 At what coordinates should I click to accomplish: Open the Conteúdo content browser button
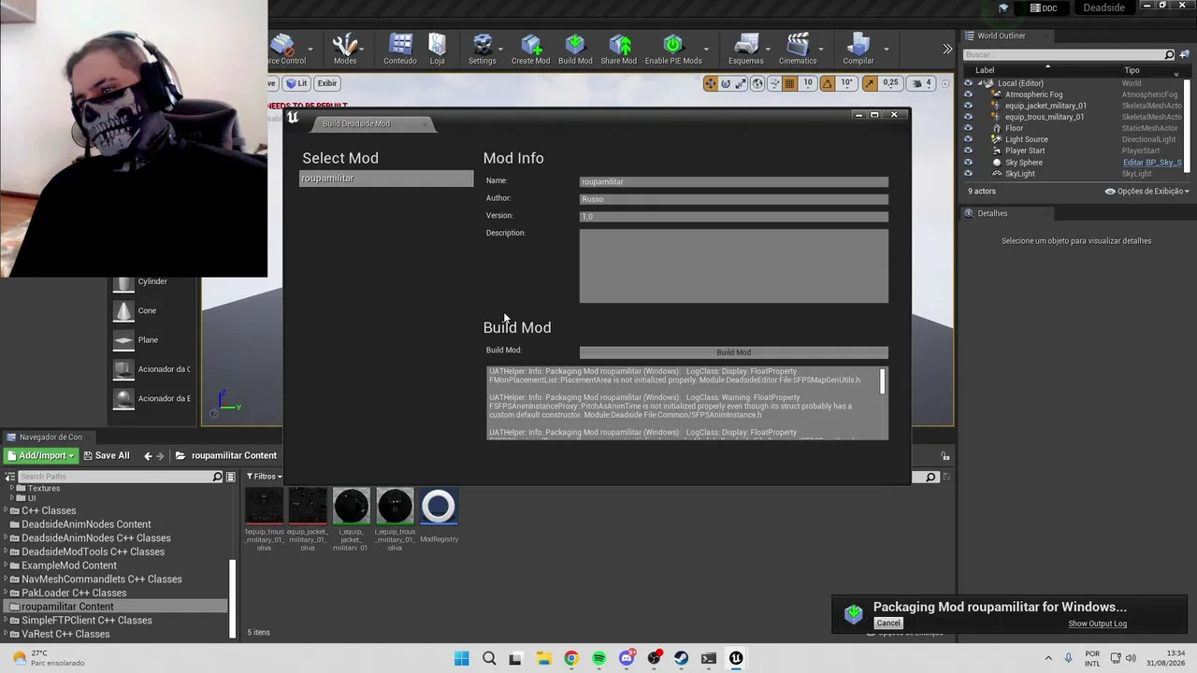(400, 50)
